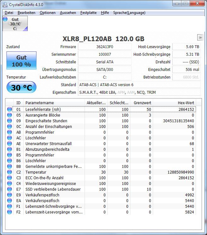The image size is (207, 235).
Task: Click the small blue orb on the C: drive tab
Action: 5,19
